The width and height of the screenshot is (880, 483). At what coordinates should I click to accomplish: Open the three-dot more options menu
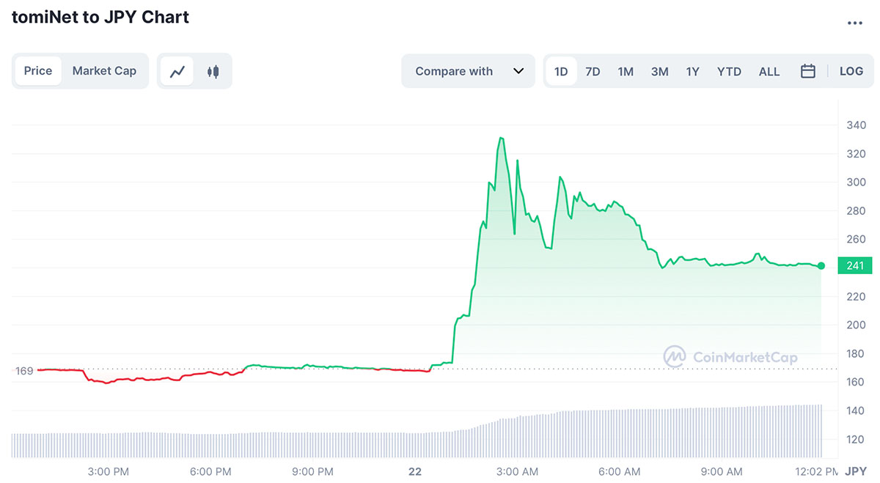[854, 23]
